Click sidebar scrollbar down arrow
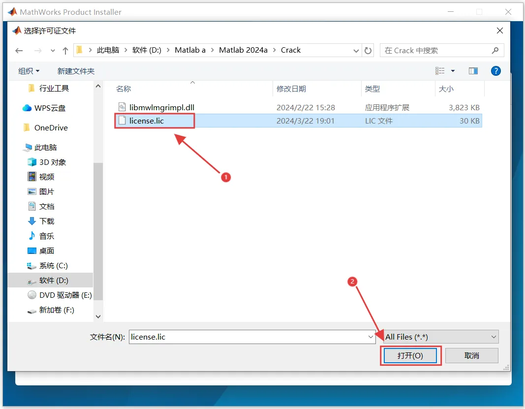This screenshot has height=409, width=525. click(x=98, y=316)
